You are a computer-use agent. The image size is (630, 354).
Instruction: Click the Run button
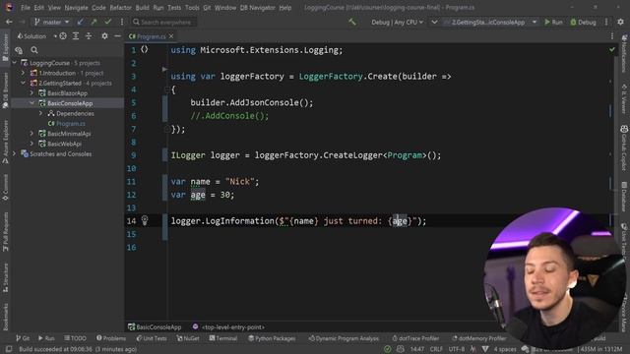tap(553, 22)
